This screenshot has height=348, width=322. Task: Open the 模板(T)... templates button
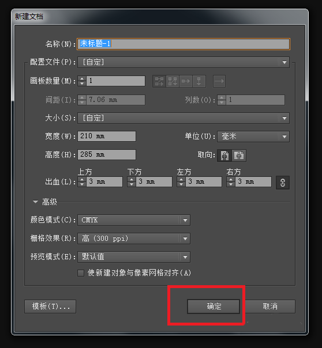pos(50,307)
